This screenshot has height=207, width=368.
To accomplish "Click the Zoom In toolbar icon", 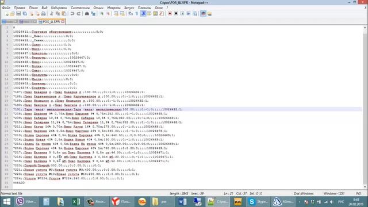I will 101,14.
